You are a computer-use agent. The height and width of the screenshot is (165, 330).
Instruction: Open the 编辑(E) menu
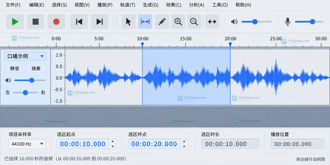click(37, 5)
